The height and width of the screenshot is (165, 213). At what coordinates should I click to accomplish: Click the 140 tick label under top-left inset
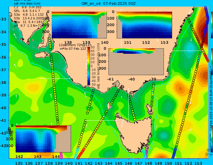105,43
